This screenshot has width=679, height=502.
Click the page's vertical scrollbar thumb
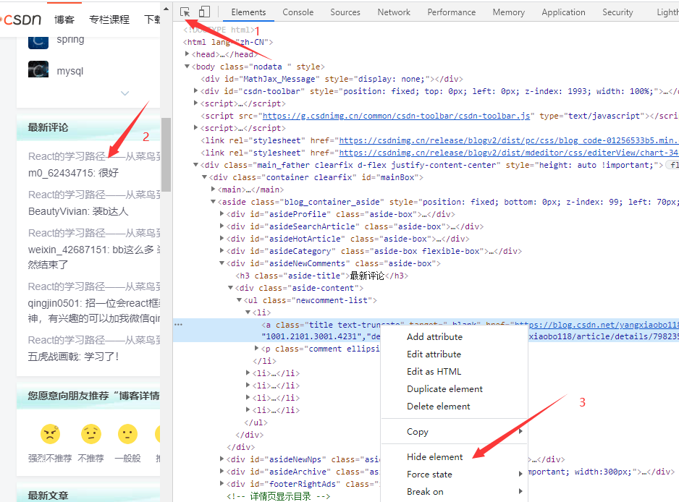click(x=166, y=155)
